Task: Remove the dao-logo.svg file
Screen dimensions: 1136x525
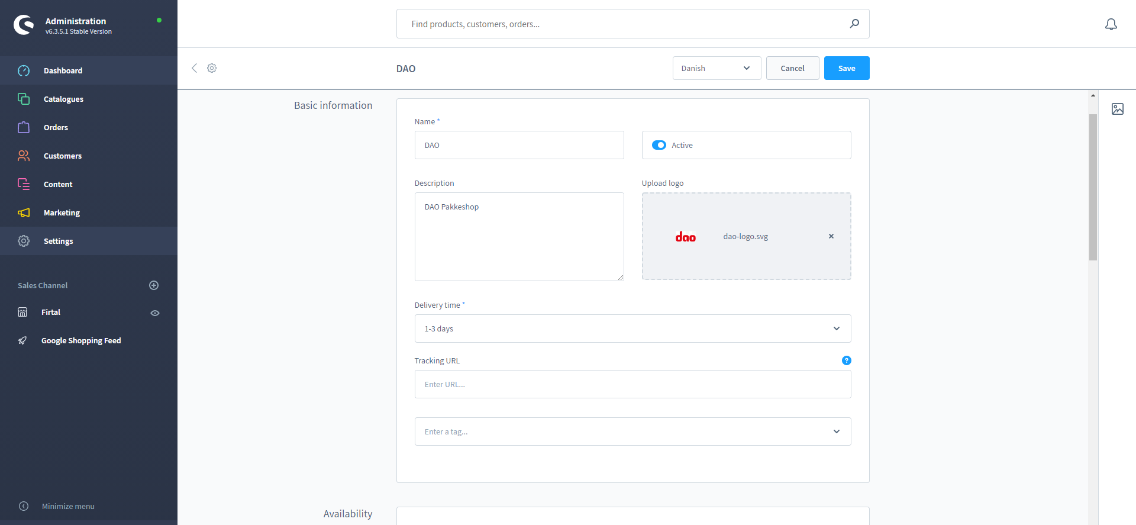Action: 831,236
